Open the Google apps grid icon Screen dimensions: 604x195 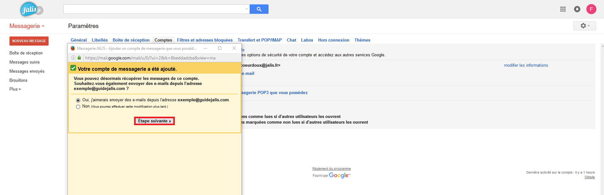pyautogui.click(x=563, y=9)
